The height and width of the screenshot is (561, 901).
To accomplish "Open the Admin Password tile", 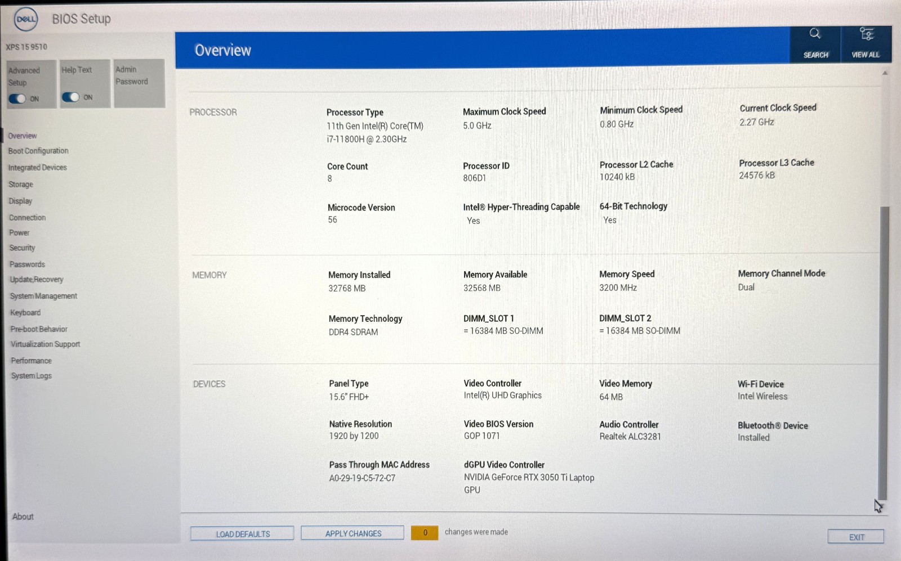I will pos(139,83).
